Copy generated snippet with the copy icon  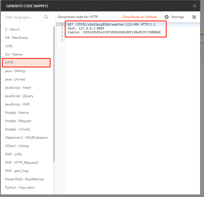pyautogui.click(x=194, y=17)
